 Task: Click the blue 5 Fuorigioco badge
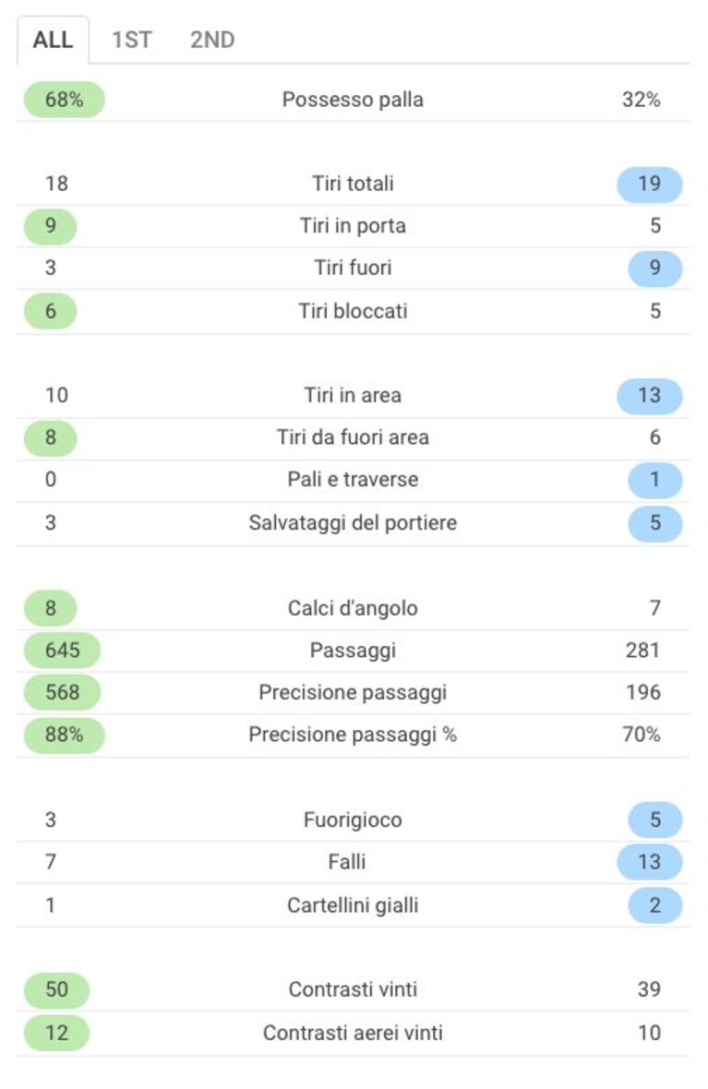[x=655, y=820]
